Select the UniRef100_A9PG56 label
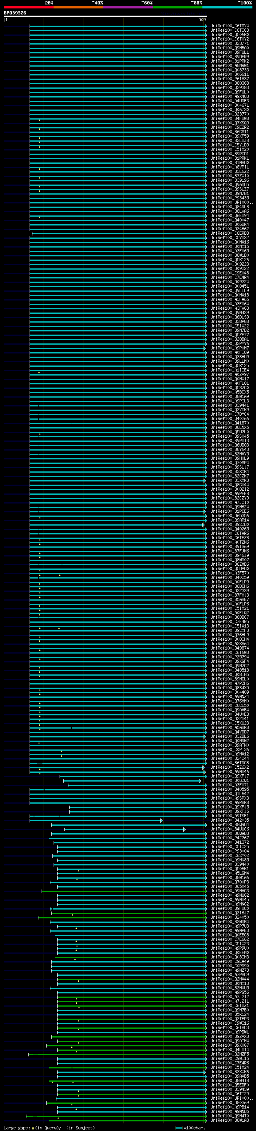The width and height of the screenshot is (256, 1131). (x=230, y=992)
